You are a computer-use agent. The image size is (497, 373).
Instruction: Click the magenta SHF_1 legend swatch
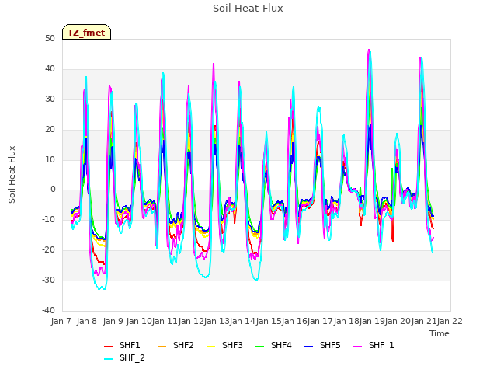coord(357,347)
